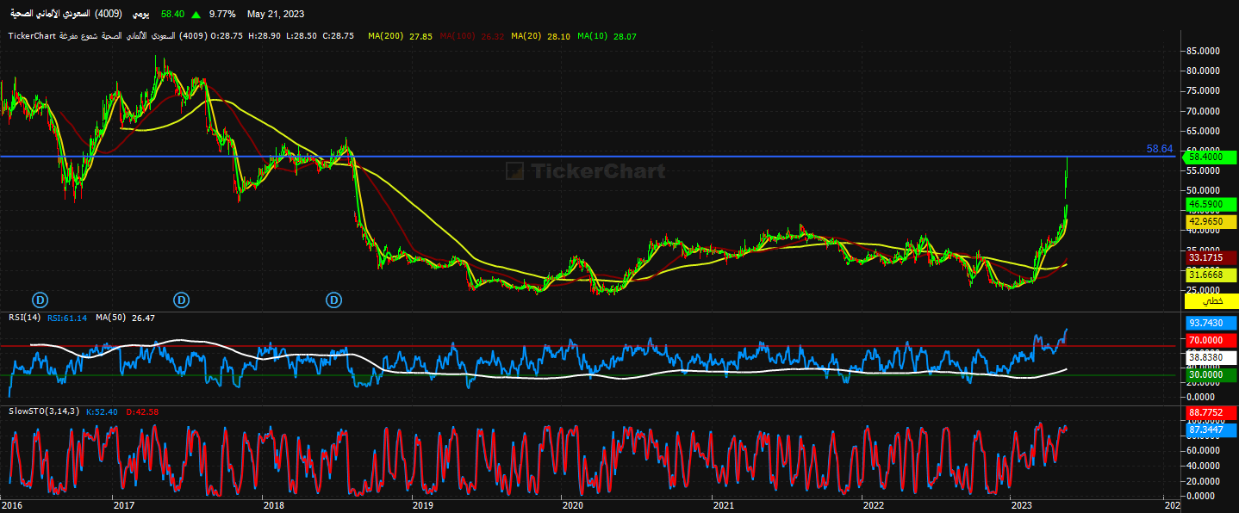Select the MA(100) indicator label
The image size is (1239, 513).
pos(458,36)
